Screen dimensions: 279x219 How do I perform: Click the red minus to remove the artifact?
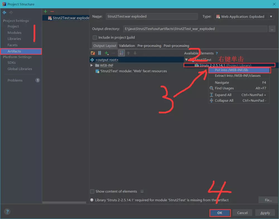point(52,11)
